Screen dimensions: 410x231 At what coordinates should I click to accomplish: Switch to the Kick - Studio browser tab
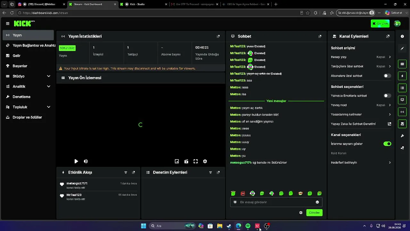143,4
